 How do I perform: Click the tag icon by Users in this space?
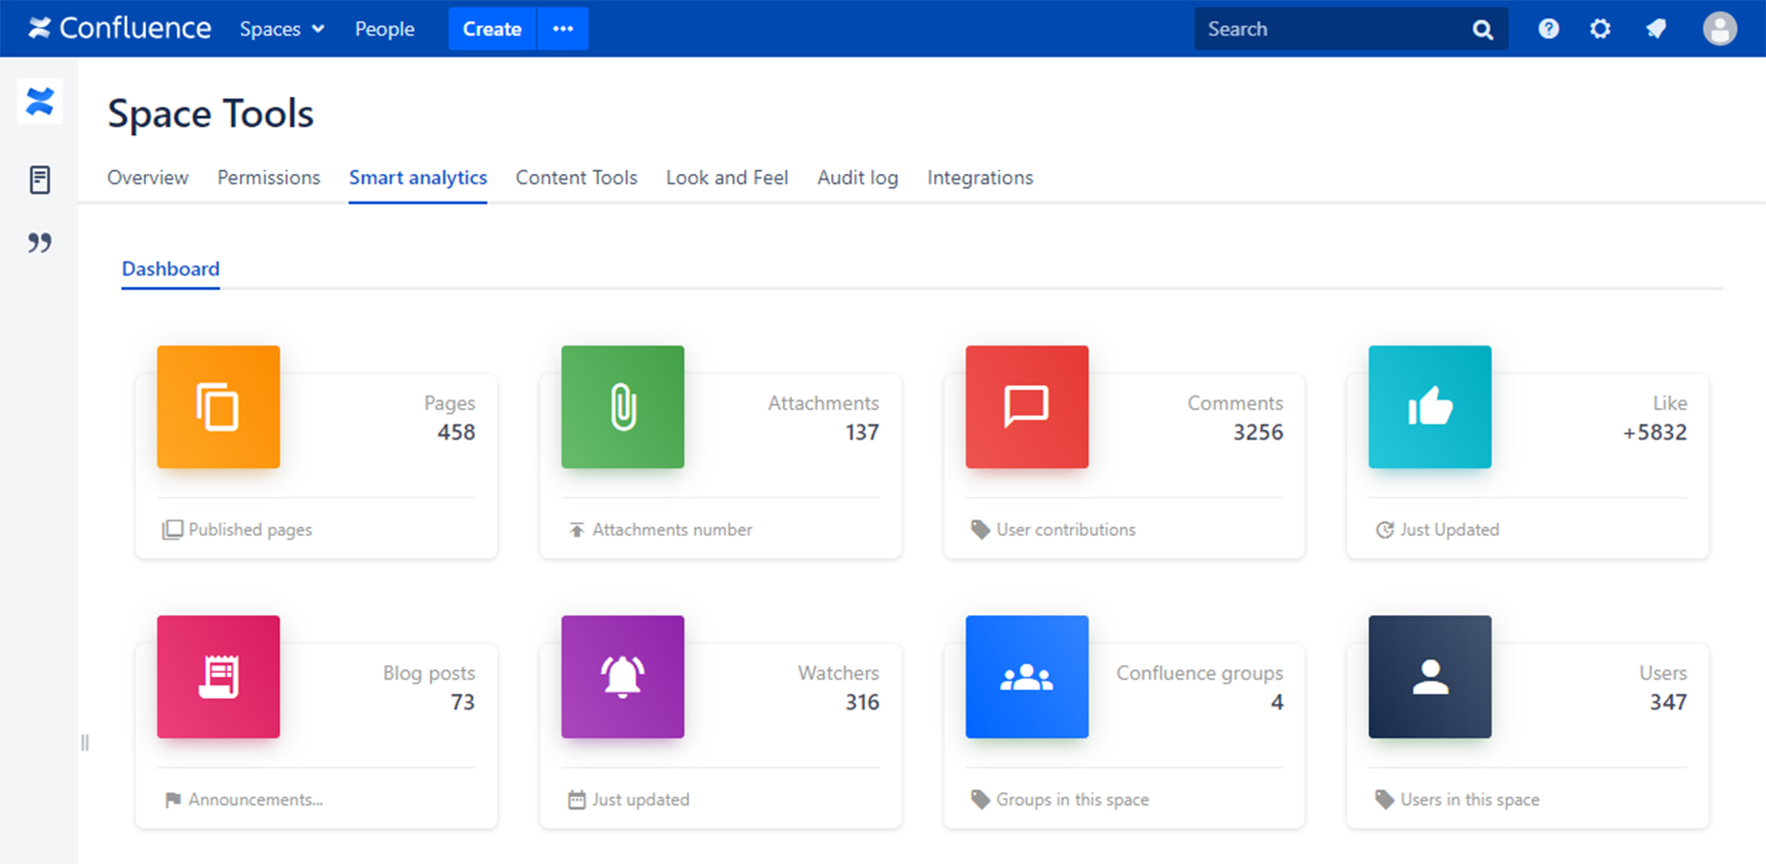(1384, 800)
